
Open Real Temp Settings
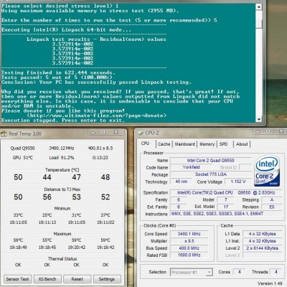(107, 279)
